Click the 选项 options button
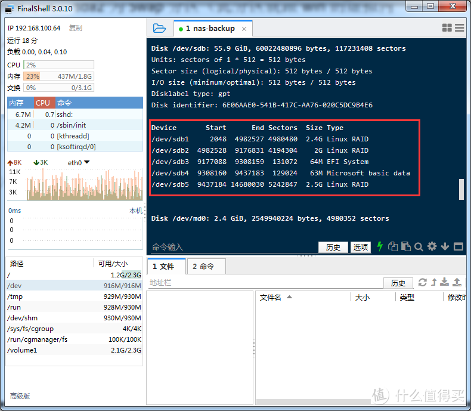 [361, 248]
